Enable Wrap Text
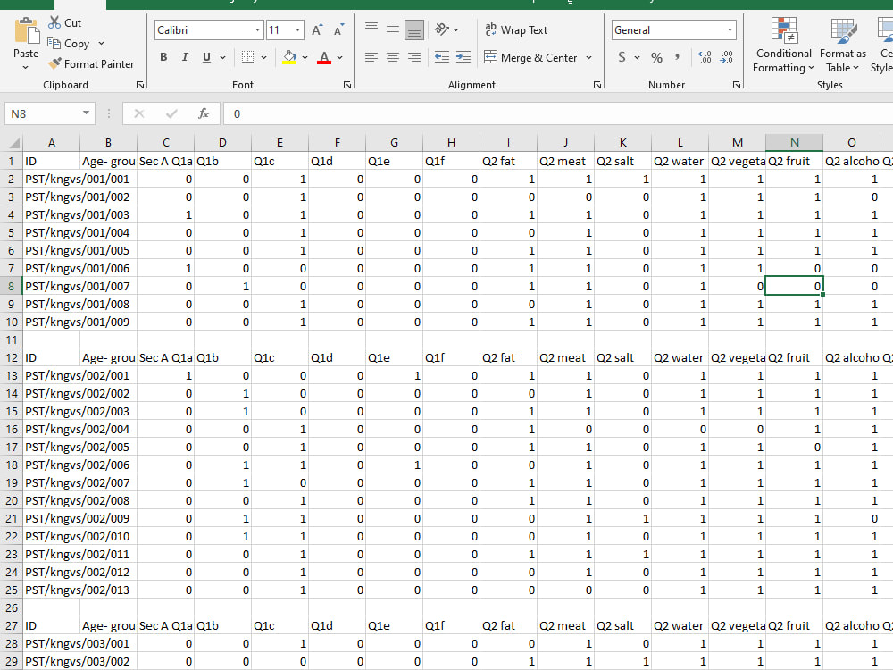Screen dimensions: 893x670 516,30
